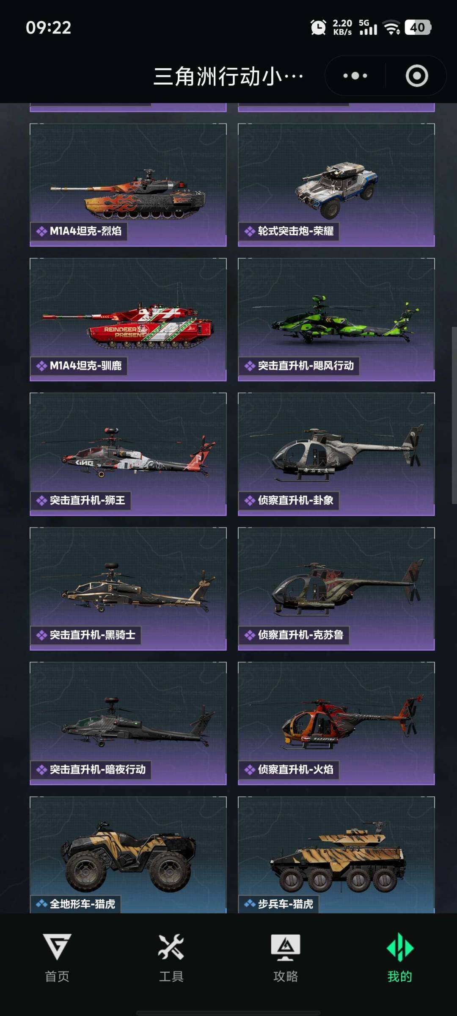This screenshot has width=457, height=1016.
Task: View 突击直升机-狮王 helicopter skin
Action: (x=128, y=454)
